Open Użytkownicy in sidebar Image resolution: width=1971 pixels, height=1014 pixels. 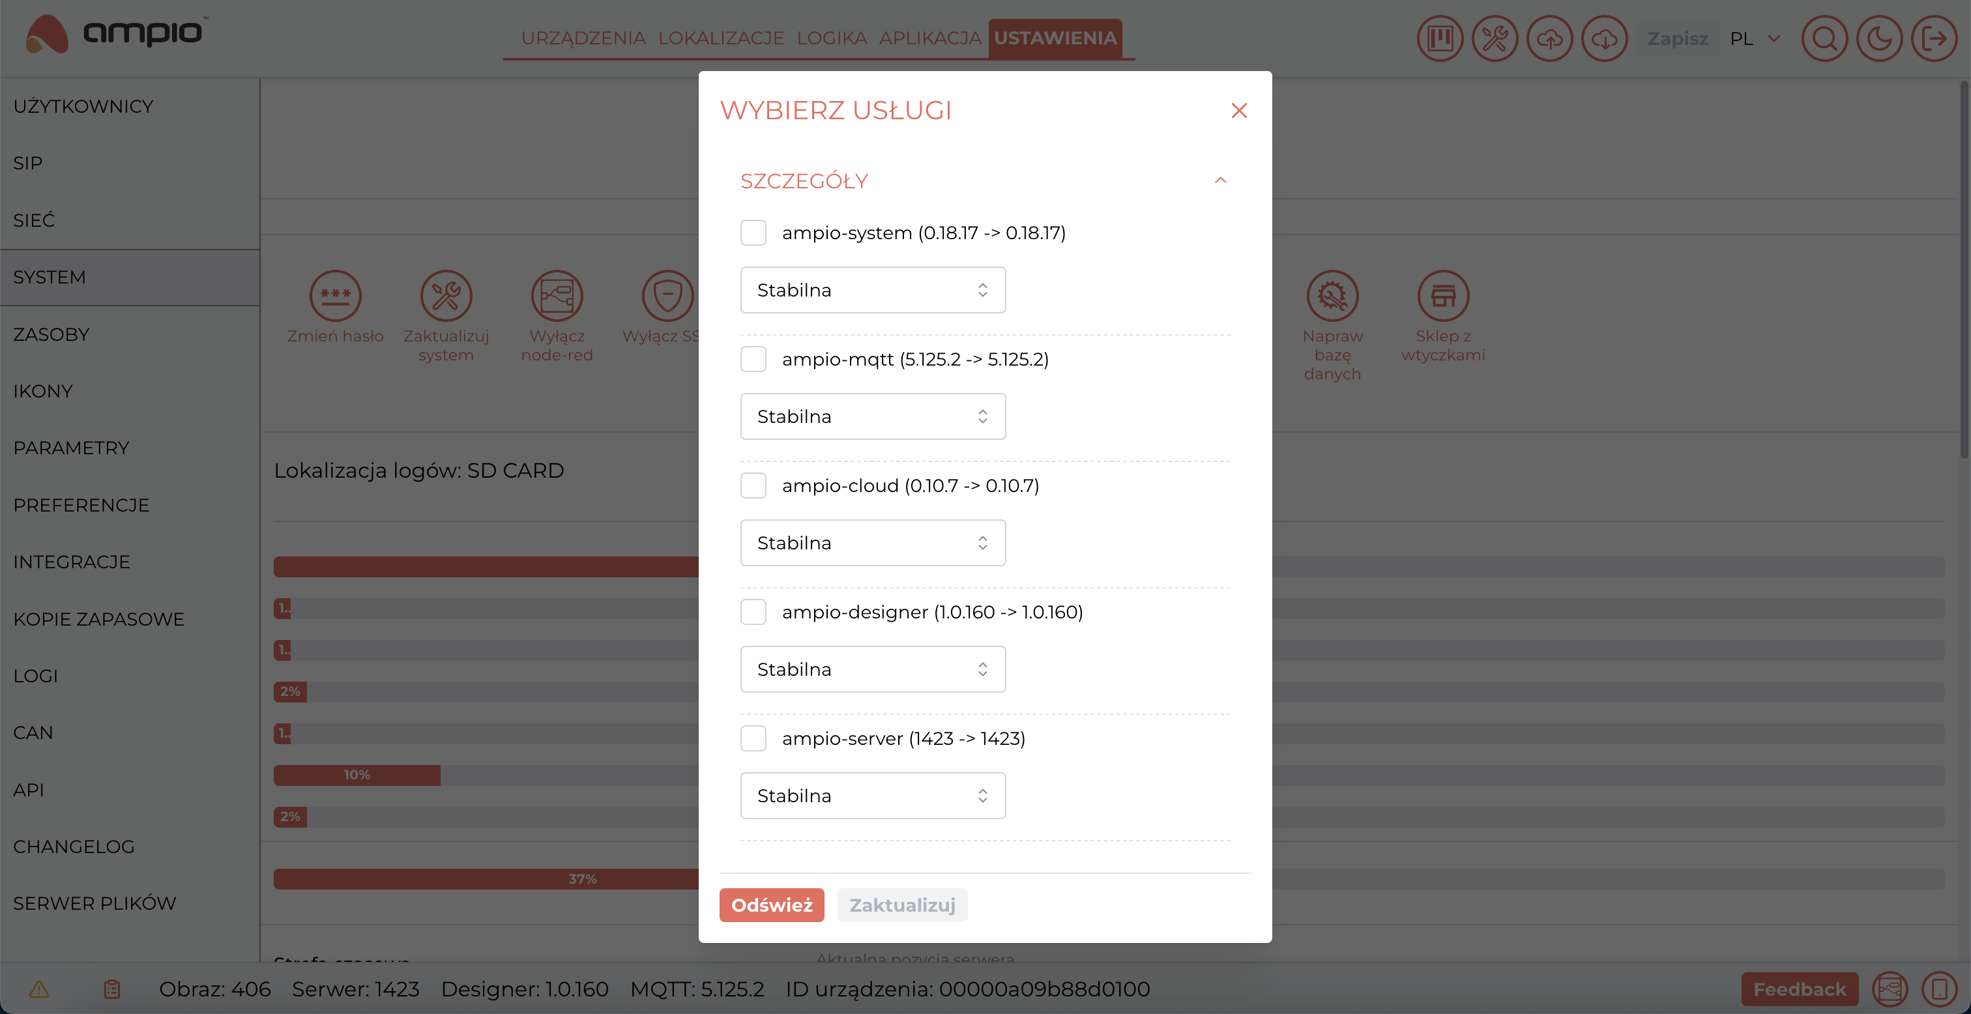pyautogui.click(x=130, y=106)
